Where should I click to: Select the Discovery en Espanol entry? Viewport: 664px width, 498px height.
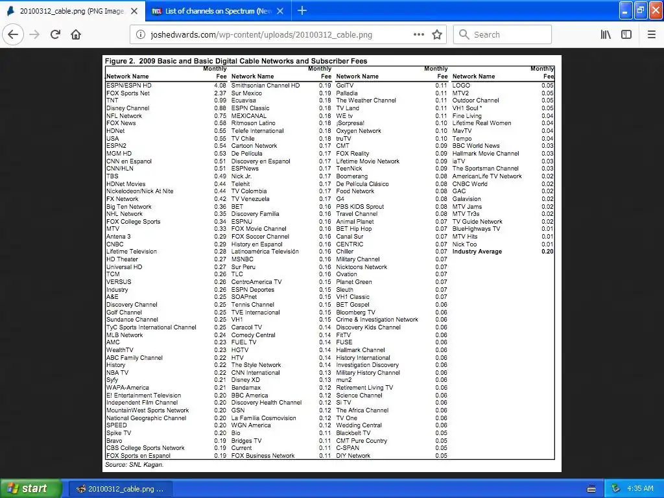coord(261,161)
